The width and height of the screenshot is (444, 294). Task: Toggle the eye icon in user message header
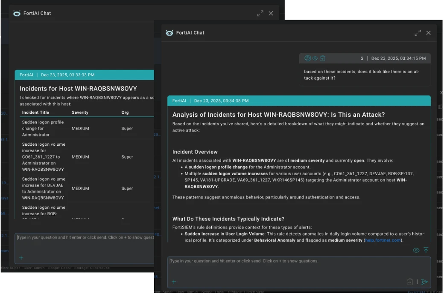315,58
